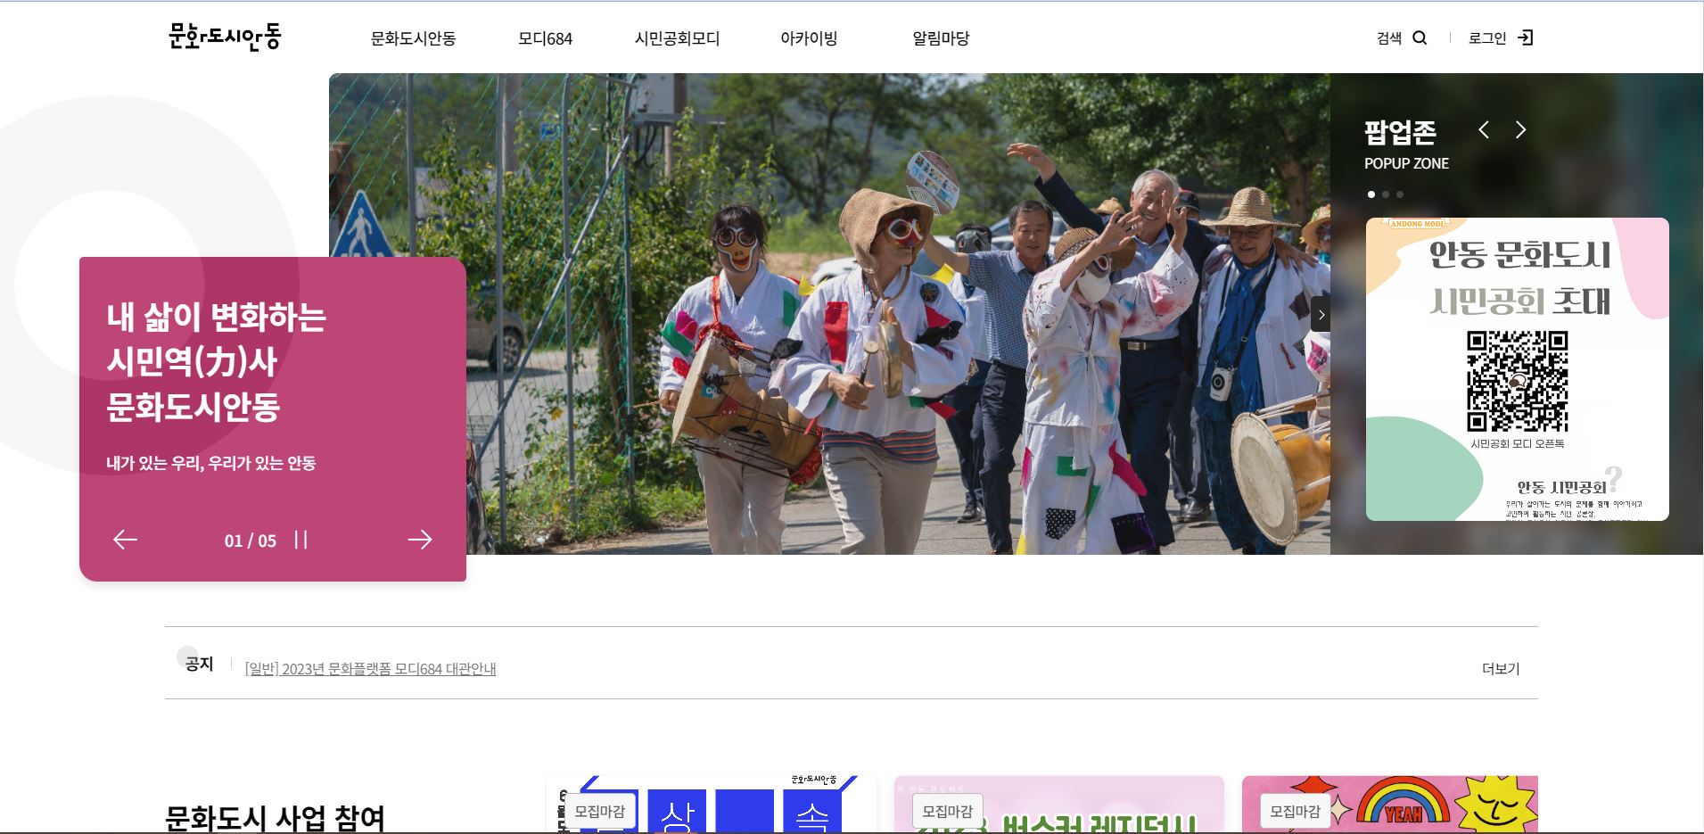Select the first popup zone dot
The image size is (1704, 834).
[x=1371, y=194]
